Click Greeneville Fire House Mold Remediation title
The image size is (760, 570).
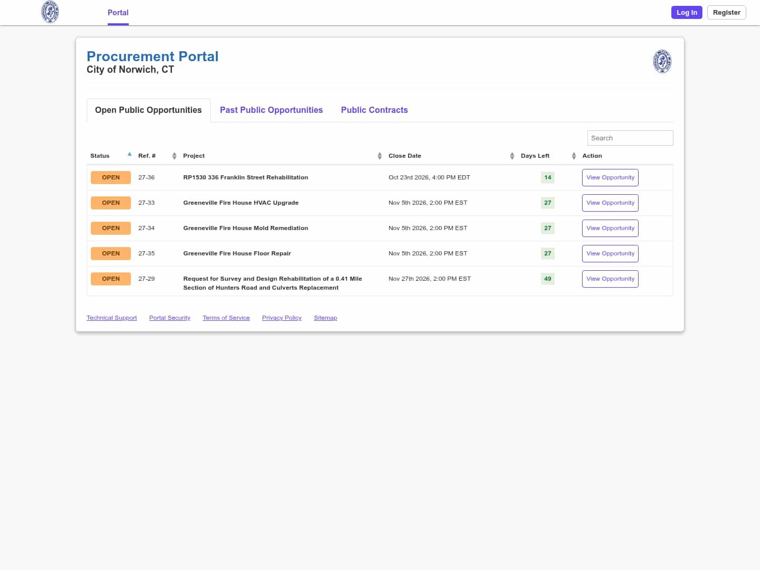(x=245, y=228)
